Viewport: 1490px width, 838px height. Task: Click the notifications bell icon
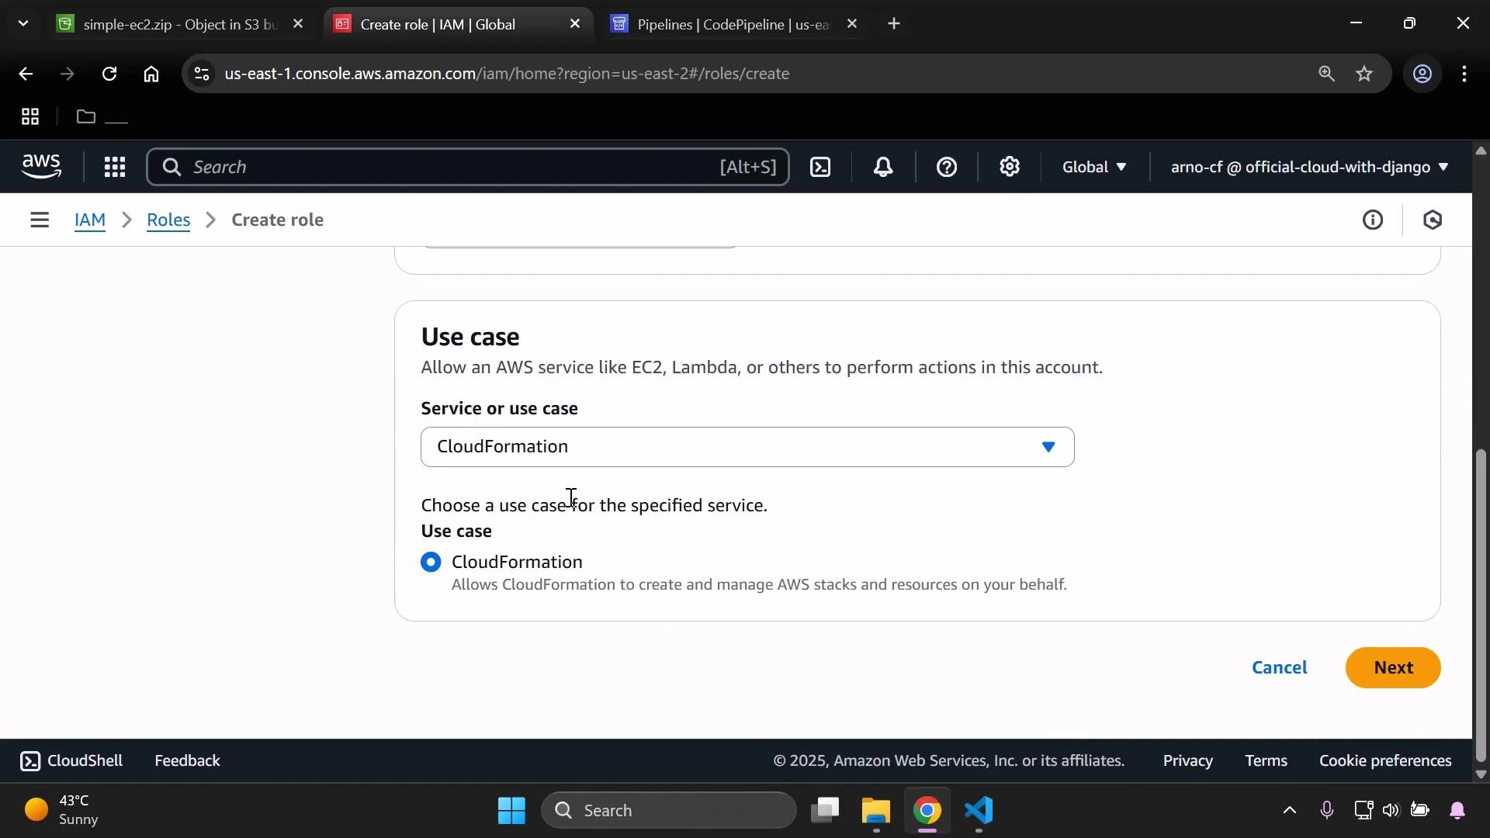click(883, 167)
